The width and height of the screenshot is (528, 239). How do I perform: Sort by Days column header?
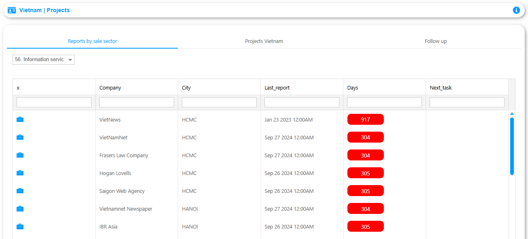click(384, 87)
